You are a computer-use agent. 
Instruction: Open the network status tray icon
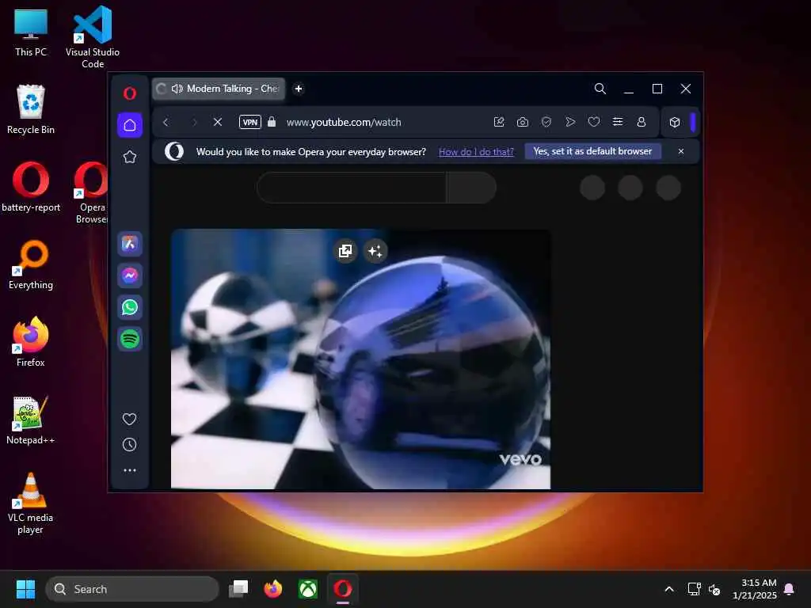pos(694,589)
